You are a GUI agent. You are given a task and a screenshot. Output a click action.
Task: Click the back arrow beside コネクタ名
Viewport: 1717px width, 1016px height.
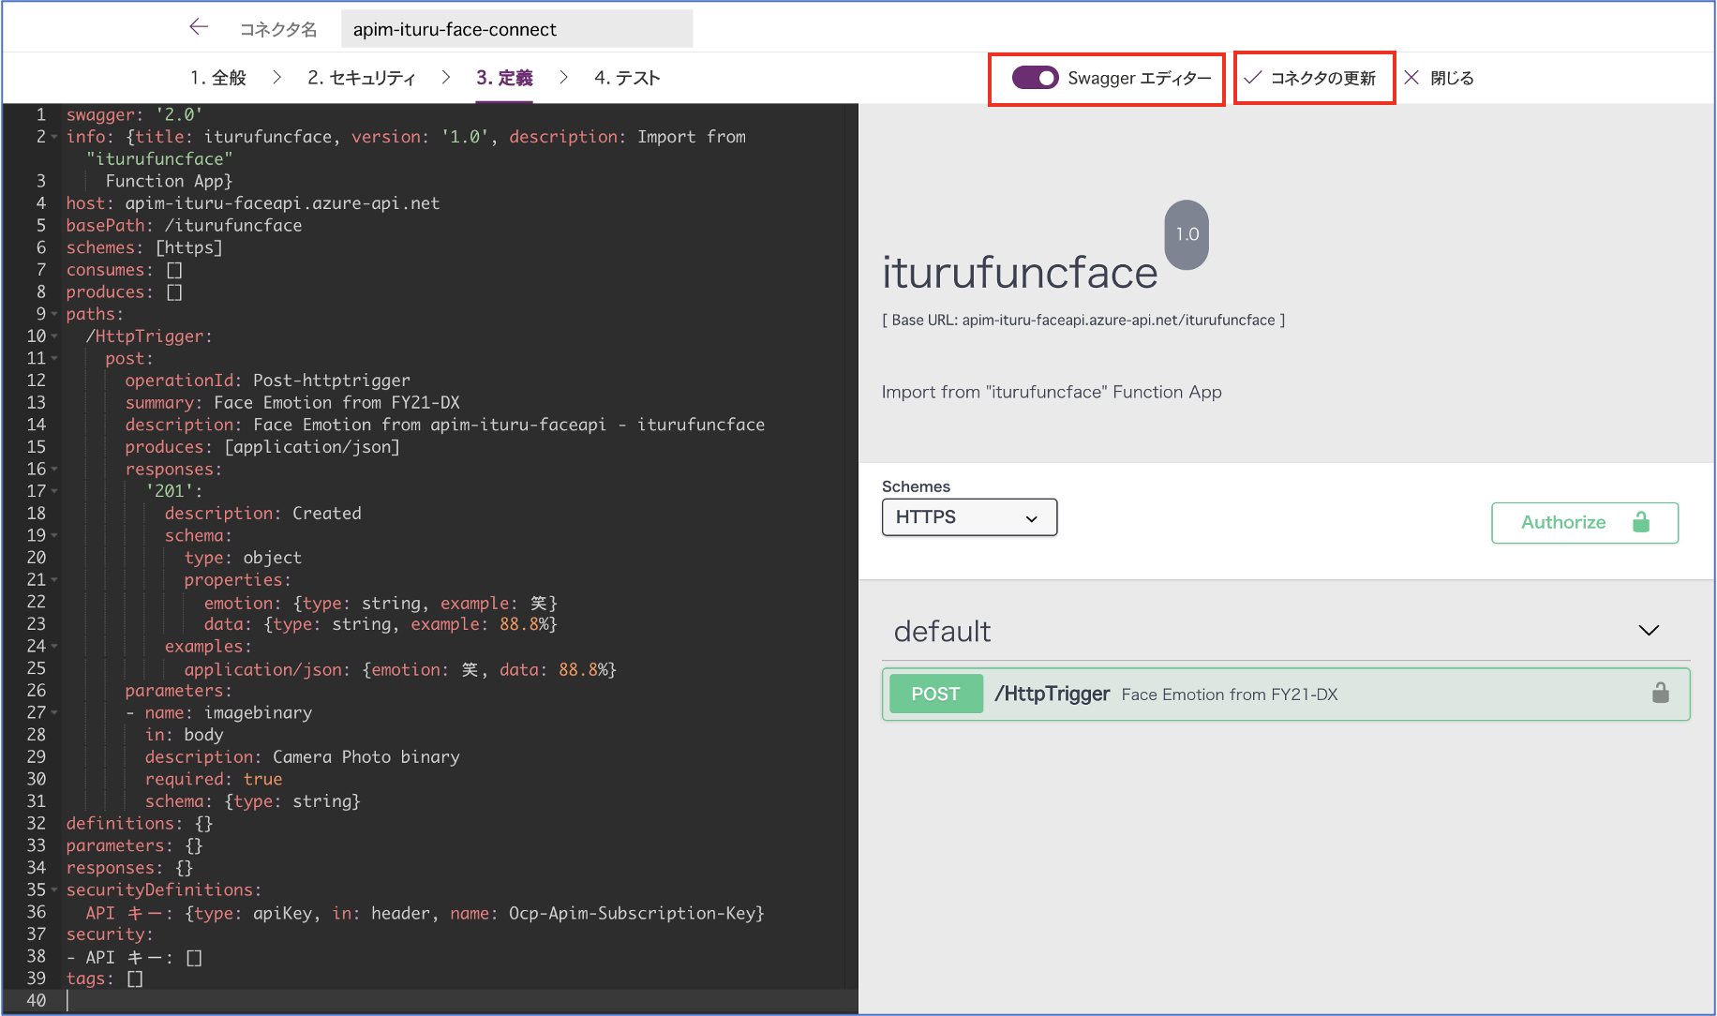pyautogui.click(x=199, y=27)
